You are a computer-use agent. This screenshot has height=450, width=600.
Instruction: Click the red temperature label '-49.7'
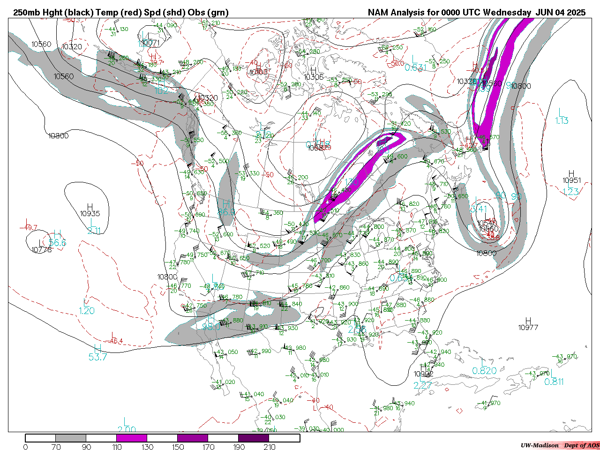pos(28,228)
